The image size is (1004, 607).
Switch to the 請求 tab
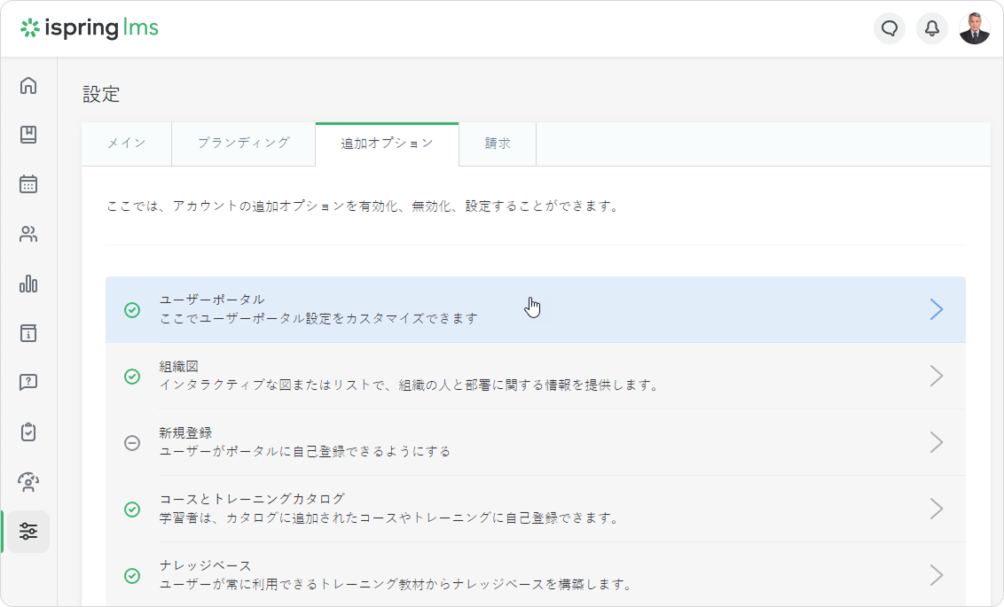coord(498,144)
